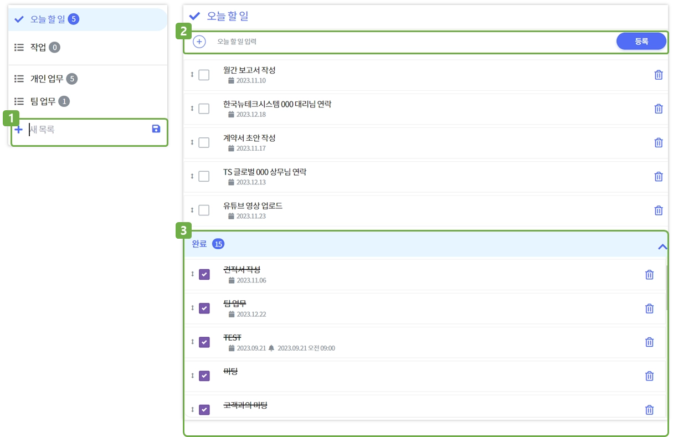673x437 pixels.
Task: Delete the 월간 보고서 작성 task
Action: (659, 75)
